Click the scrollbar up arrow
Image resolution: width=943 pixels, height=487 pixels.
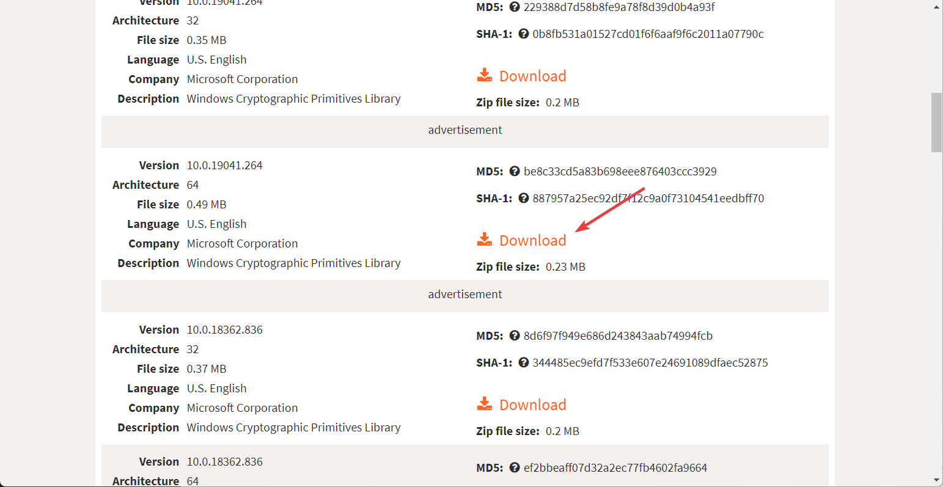937,7
